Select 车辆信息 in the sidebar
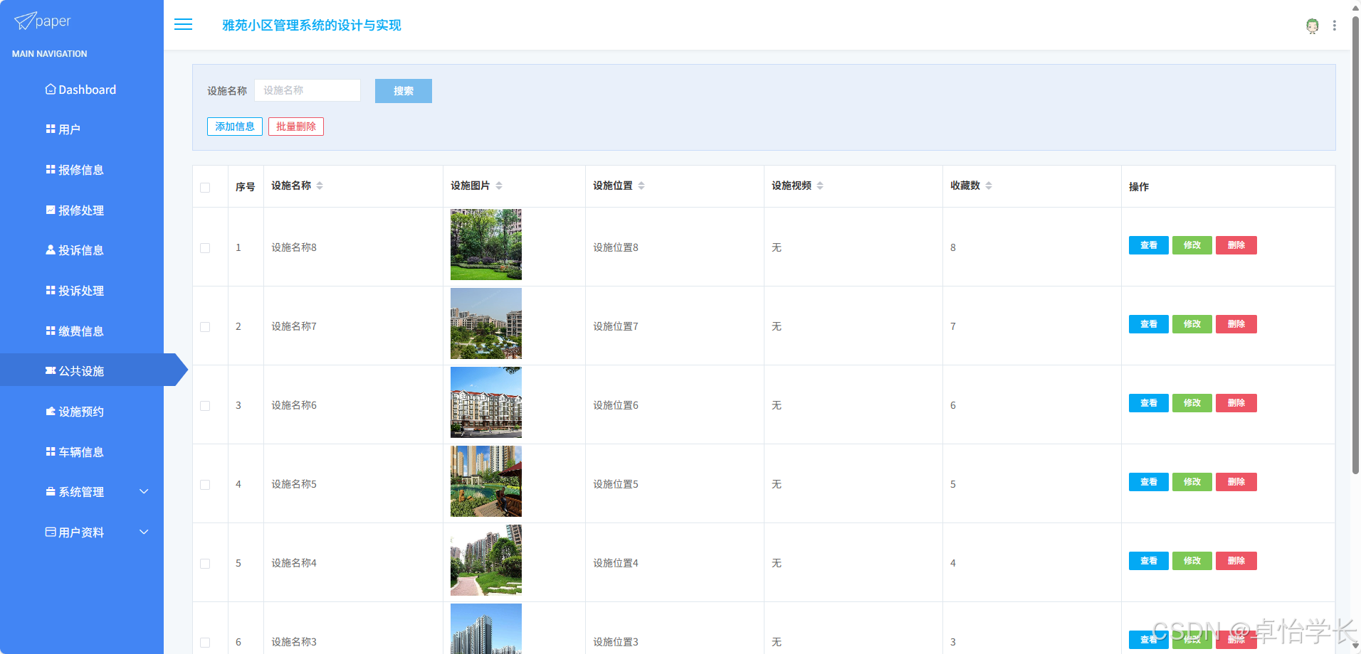This screenshot has width=1361, height=654. 82,452
